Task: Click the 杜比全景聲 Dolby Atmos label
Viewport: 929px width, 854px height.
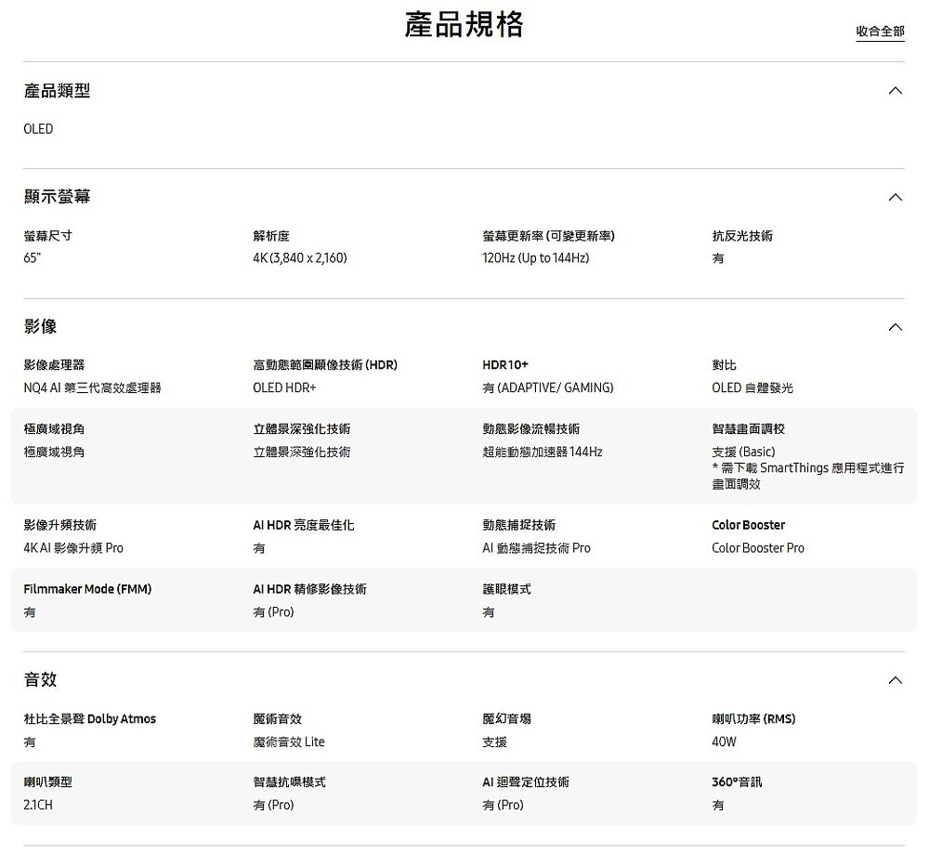Action: click(89, 719)
